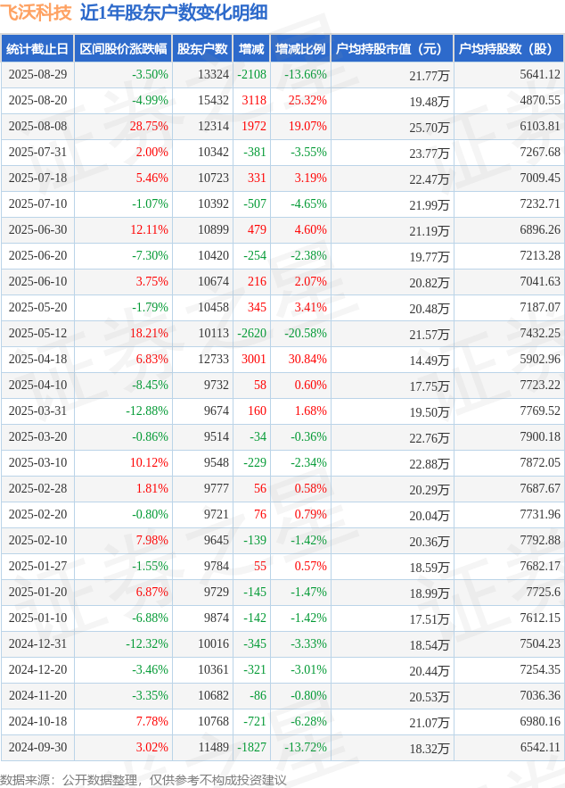Screen dimensions: 565x788
Task: Click the -2620 change value
Action: pos(252,333)
